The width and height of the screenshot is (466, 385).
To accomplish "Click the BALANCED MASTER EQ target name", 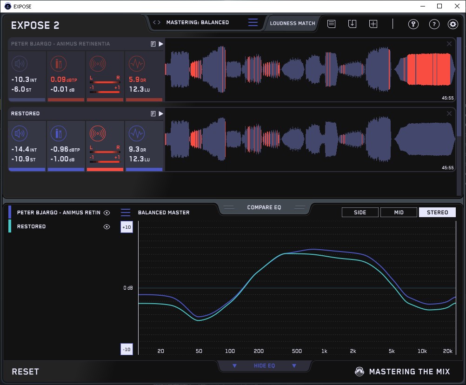I will coord(164,212).
